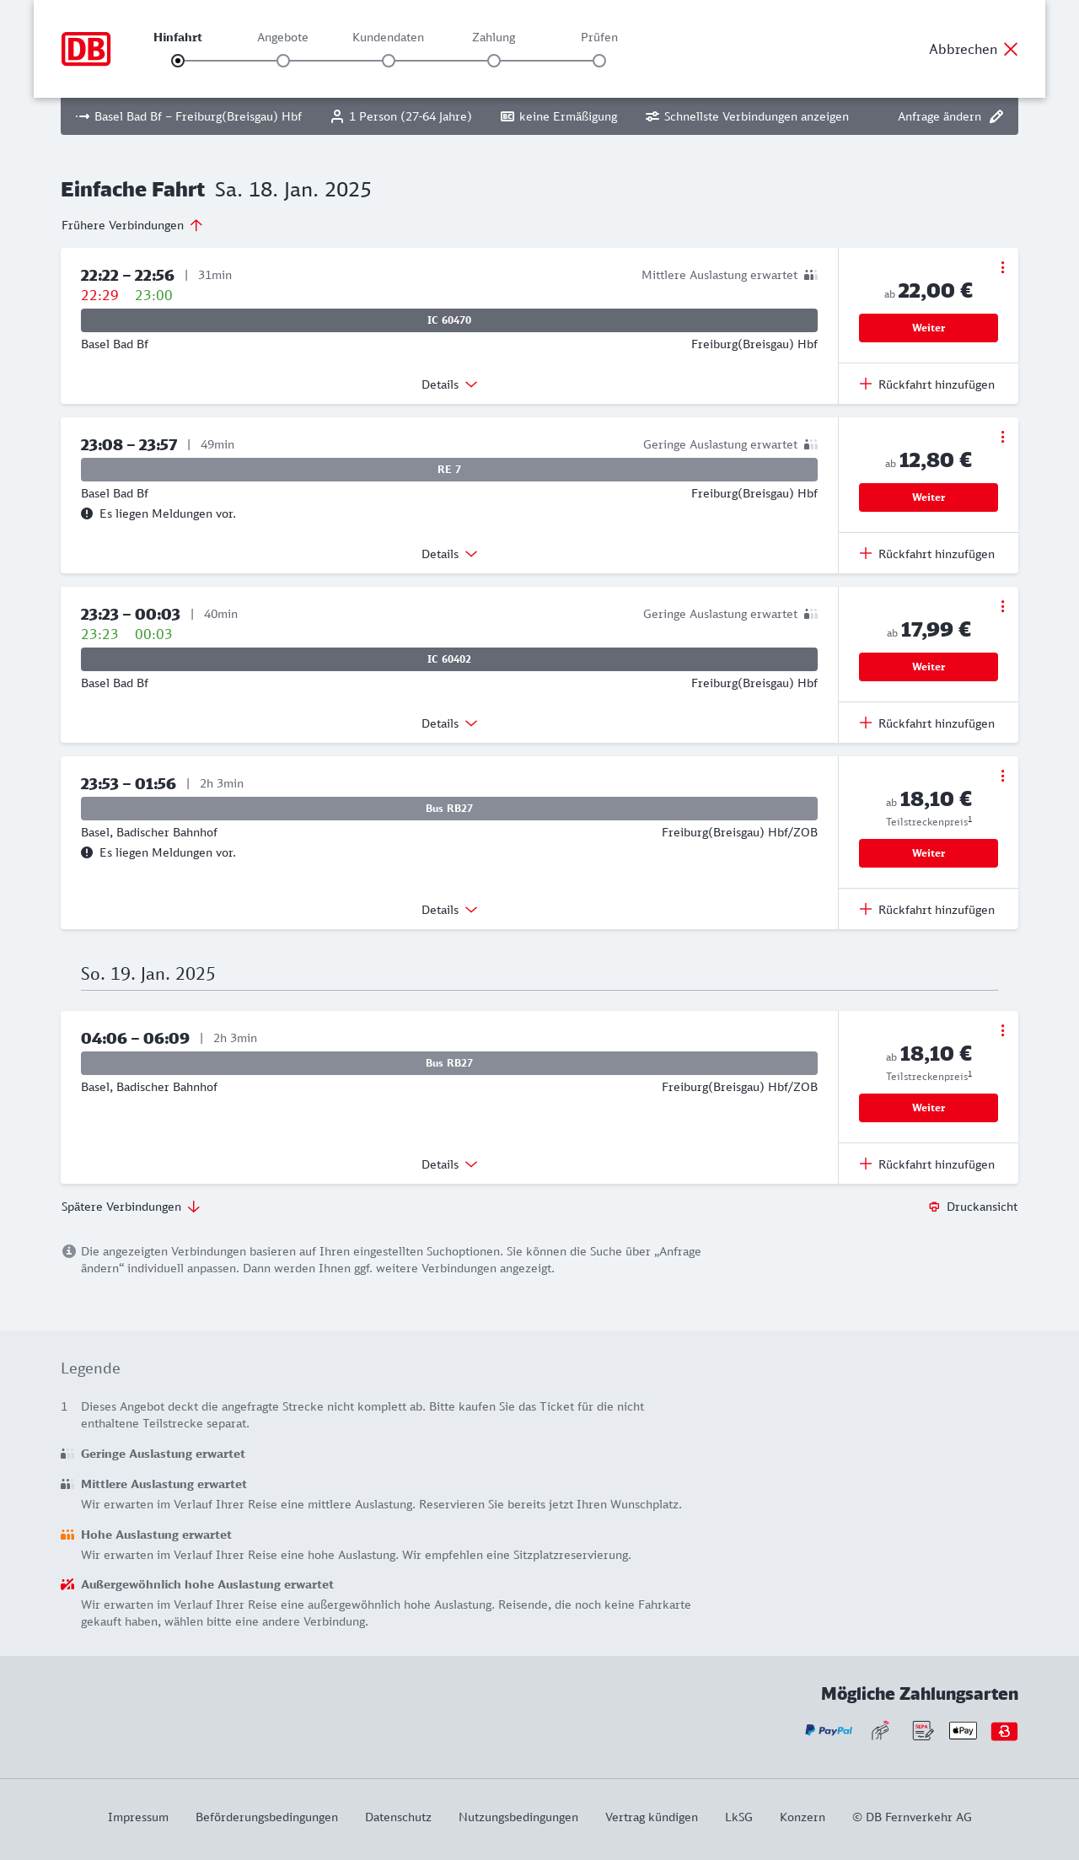
Task: Select the Hinfahrt step indicator circle
Action: tap(178, 61)
